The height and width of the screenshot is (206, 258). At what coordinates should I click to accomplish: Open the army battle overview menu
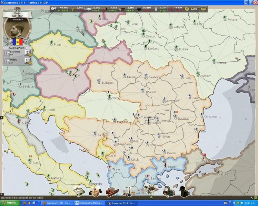pos(151,189)
